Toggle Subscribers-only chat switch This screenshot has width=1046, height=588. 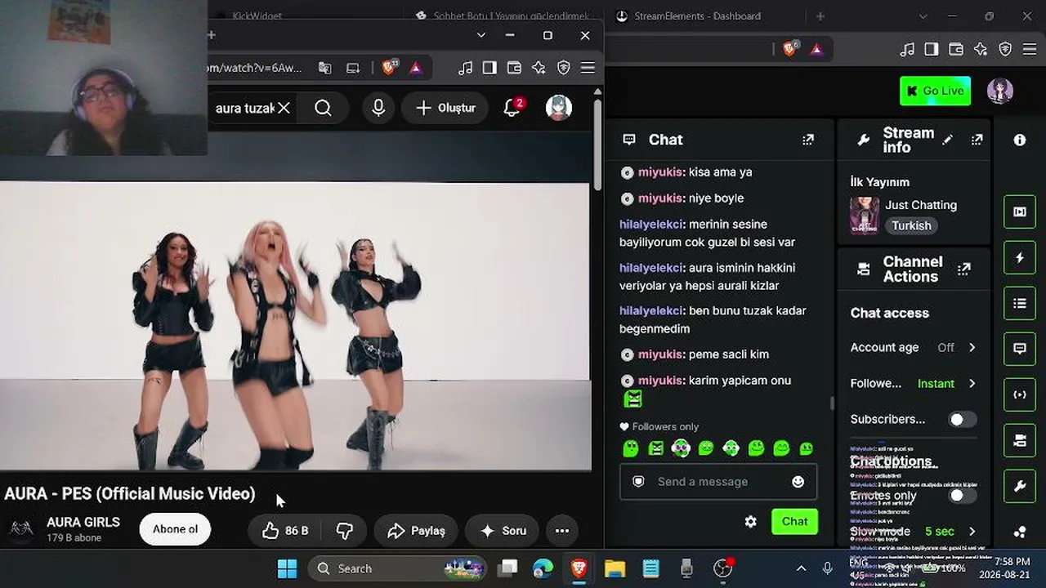tap(962, 419)
